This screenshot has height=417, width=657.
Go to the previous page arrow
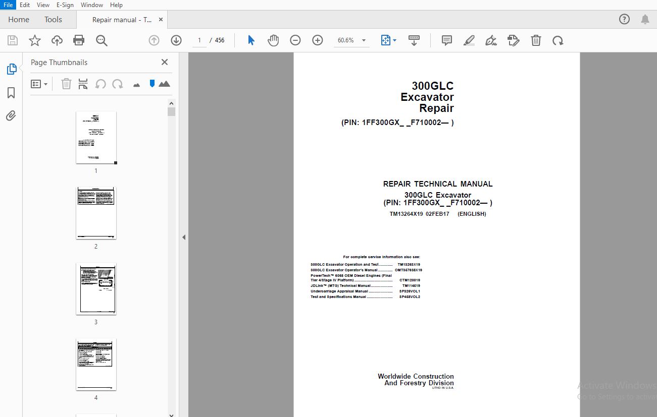pyautogui.click(x=154, y=40)
